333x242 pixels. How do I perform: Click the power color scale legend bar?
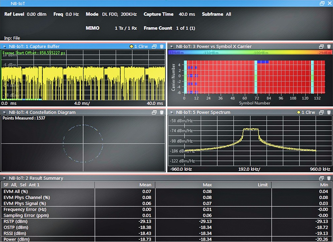(x=250, y=53)
